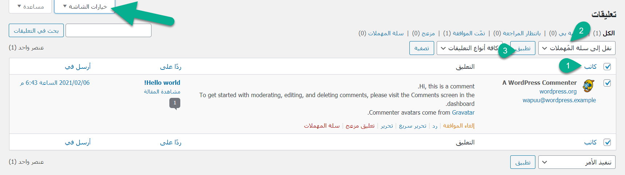Expand the screen options (خيارات الشاشة) tab
625x175 pixels.
[85, 7]
